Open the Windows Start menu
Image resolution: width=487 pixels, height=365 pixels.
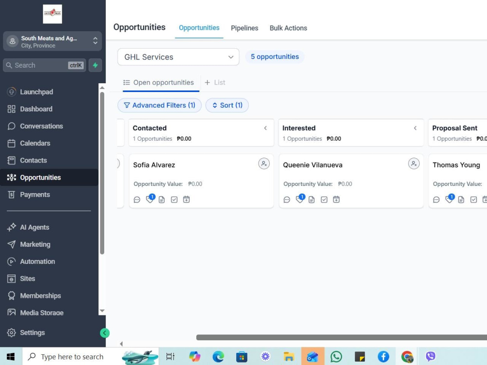tap(11, 357)
